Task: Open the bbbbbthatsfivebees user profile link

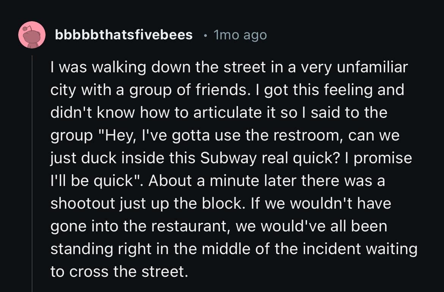Action: click(x=124, y=35)
